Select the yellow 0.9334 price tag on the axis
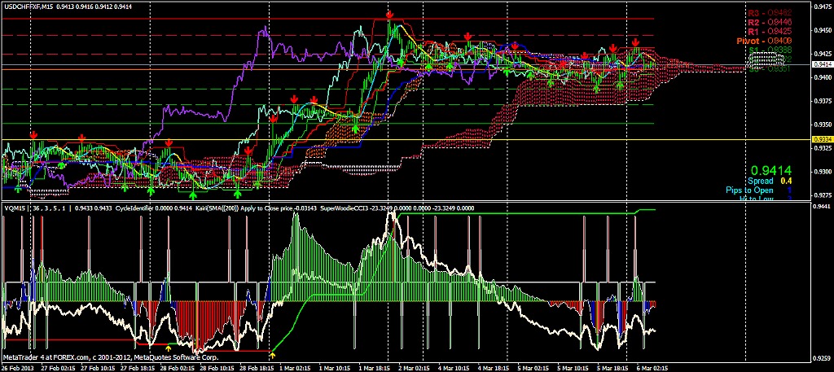This screenshot has width=834, height=372. (x=822, y=140)
